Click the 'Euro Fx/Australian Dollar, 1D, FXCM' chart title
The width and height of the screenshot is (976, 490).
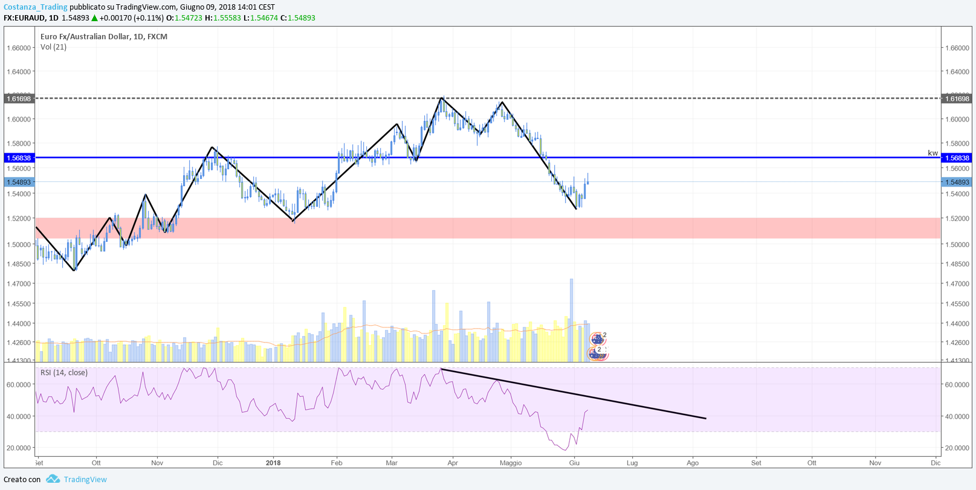[x=104, y=36]
